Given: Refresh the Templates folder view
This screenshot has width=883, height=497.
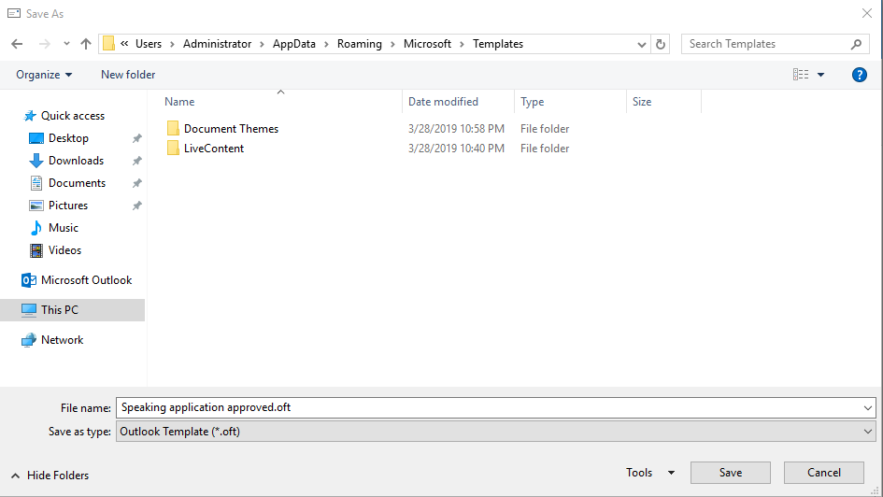Looking at the screenshot, I should (x=661, y=44).
